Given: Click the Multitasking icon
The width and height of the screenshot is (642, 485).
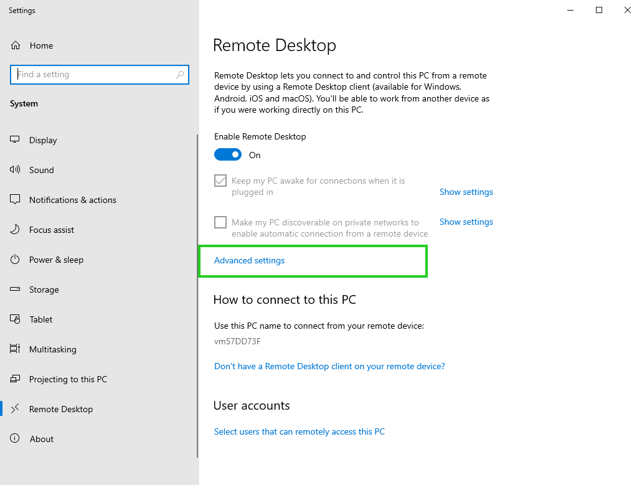Looking at the screenshot, I should (x=15, y=349).
